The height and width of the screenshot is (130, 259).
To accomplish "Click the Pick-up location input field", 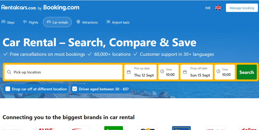I will pyautogui.click(x=63, y=72).
